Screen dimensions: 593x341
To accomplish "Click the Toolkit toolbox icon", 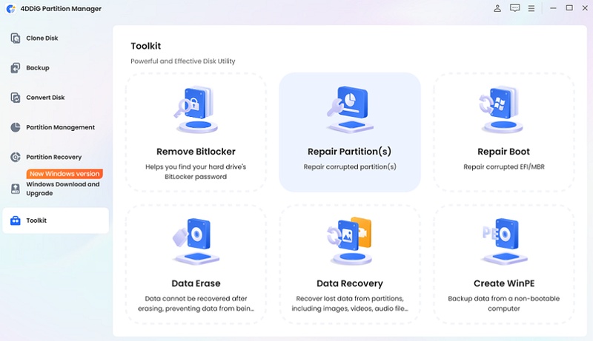I will (16, 220).
